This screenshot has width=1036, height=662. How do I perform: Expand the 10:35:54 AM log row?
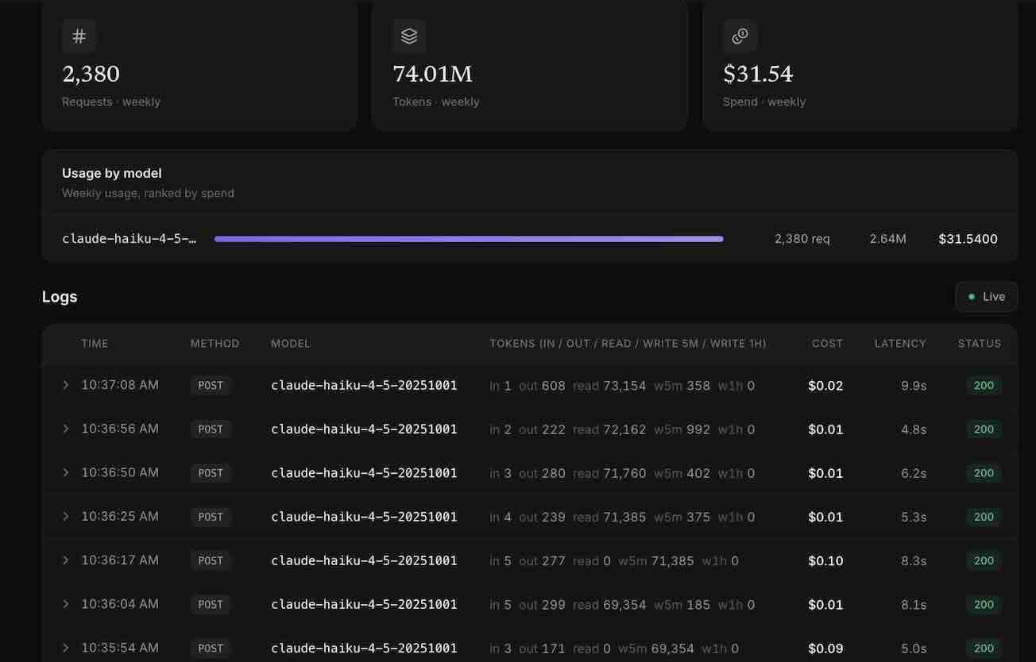click(x=66, y=648)
